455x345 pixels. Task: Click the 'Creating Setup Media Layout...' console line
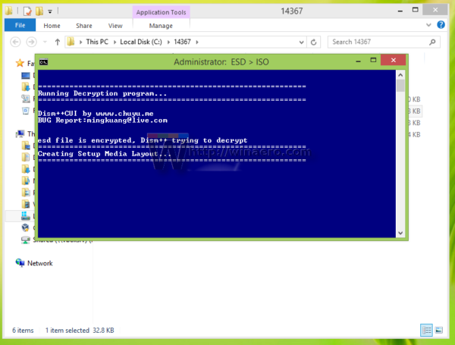click(x=105, y=154)
